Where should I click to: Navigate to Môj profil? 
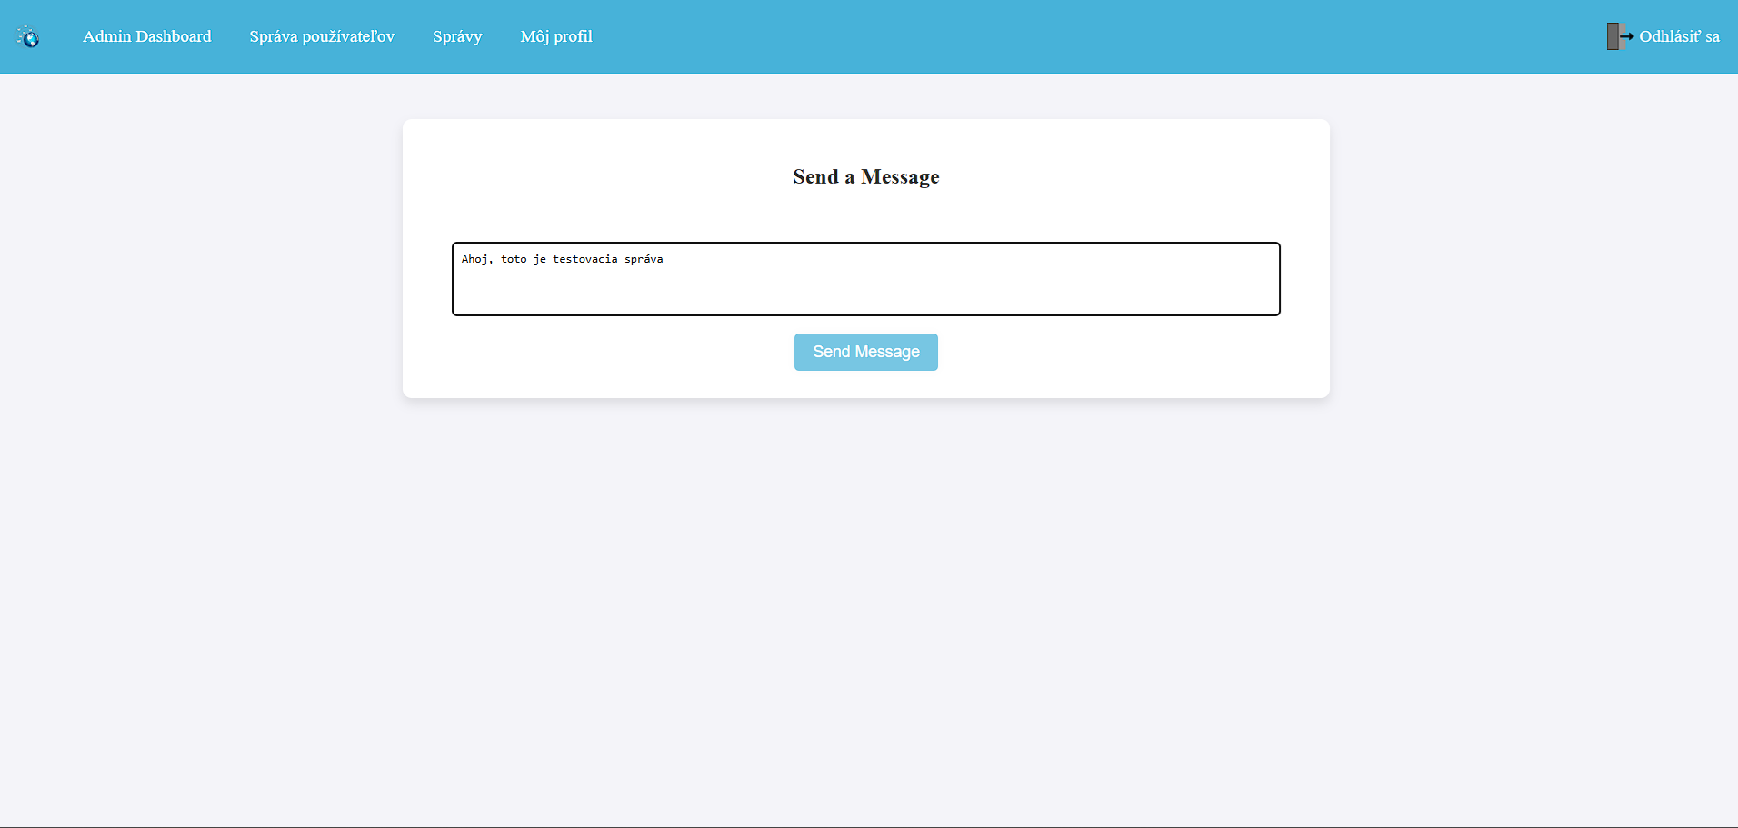pos(556,36)
